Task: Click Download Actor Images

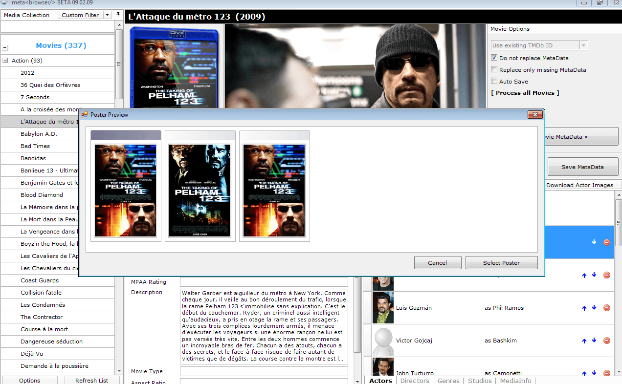Action: coord(579,185)
